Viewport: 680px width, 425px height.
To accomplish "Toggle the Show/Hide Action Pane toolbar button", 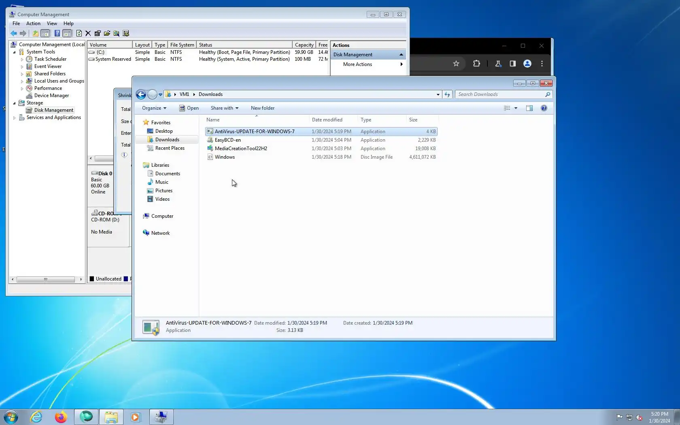I will point(67,33).
